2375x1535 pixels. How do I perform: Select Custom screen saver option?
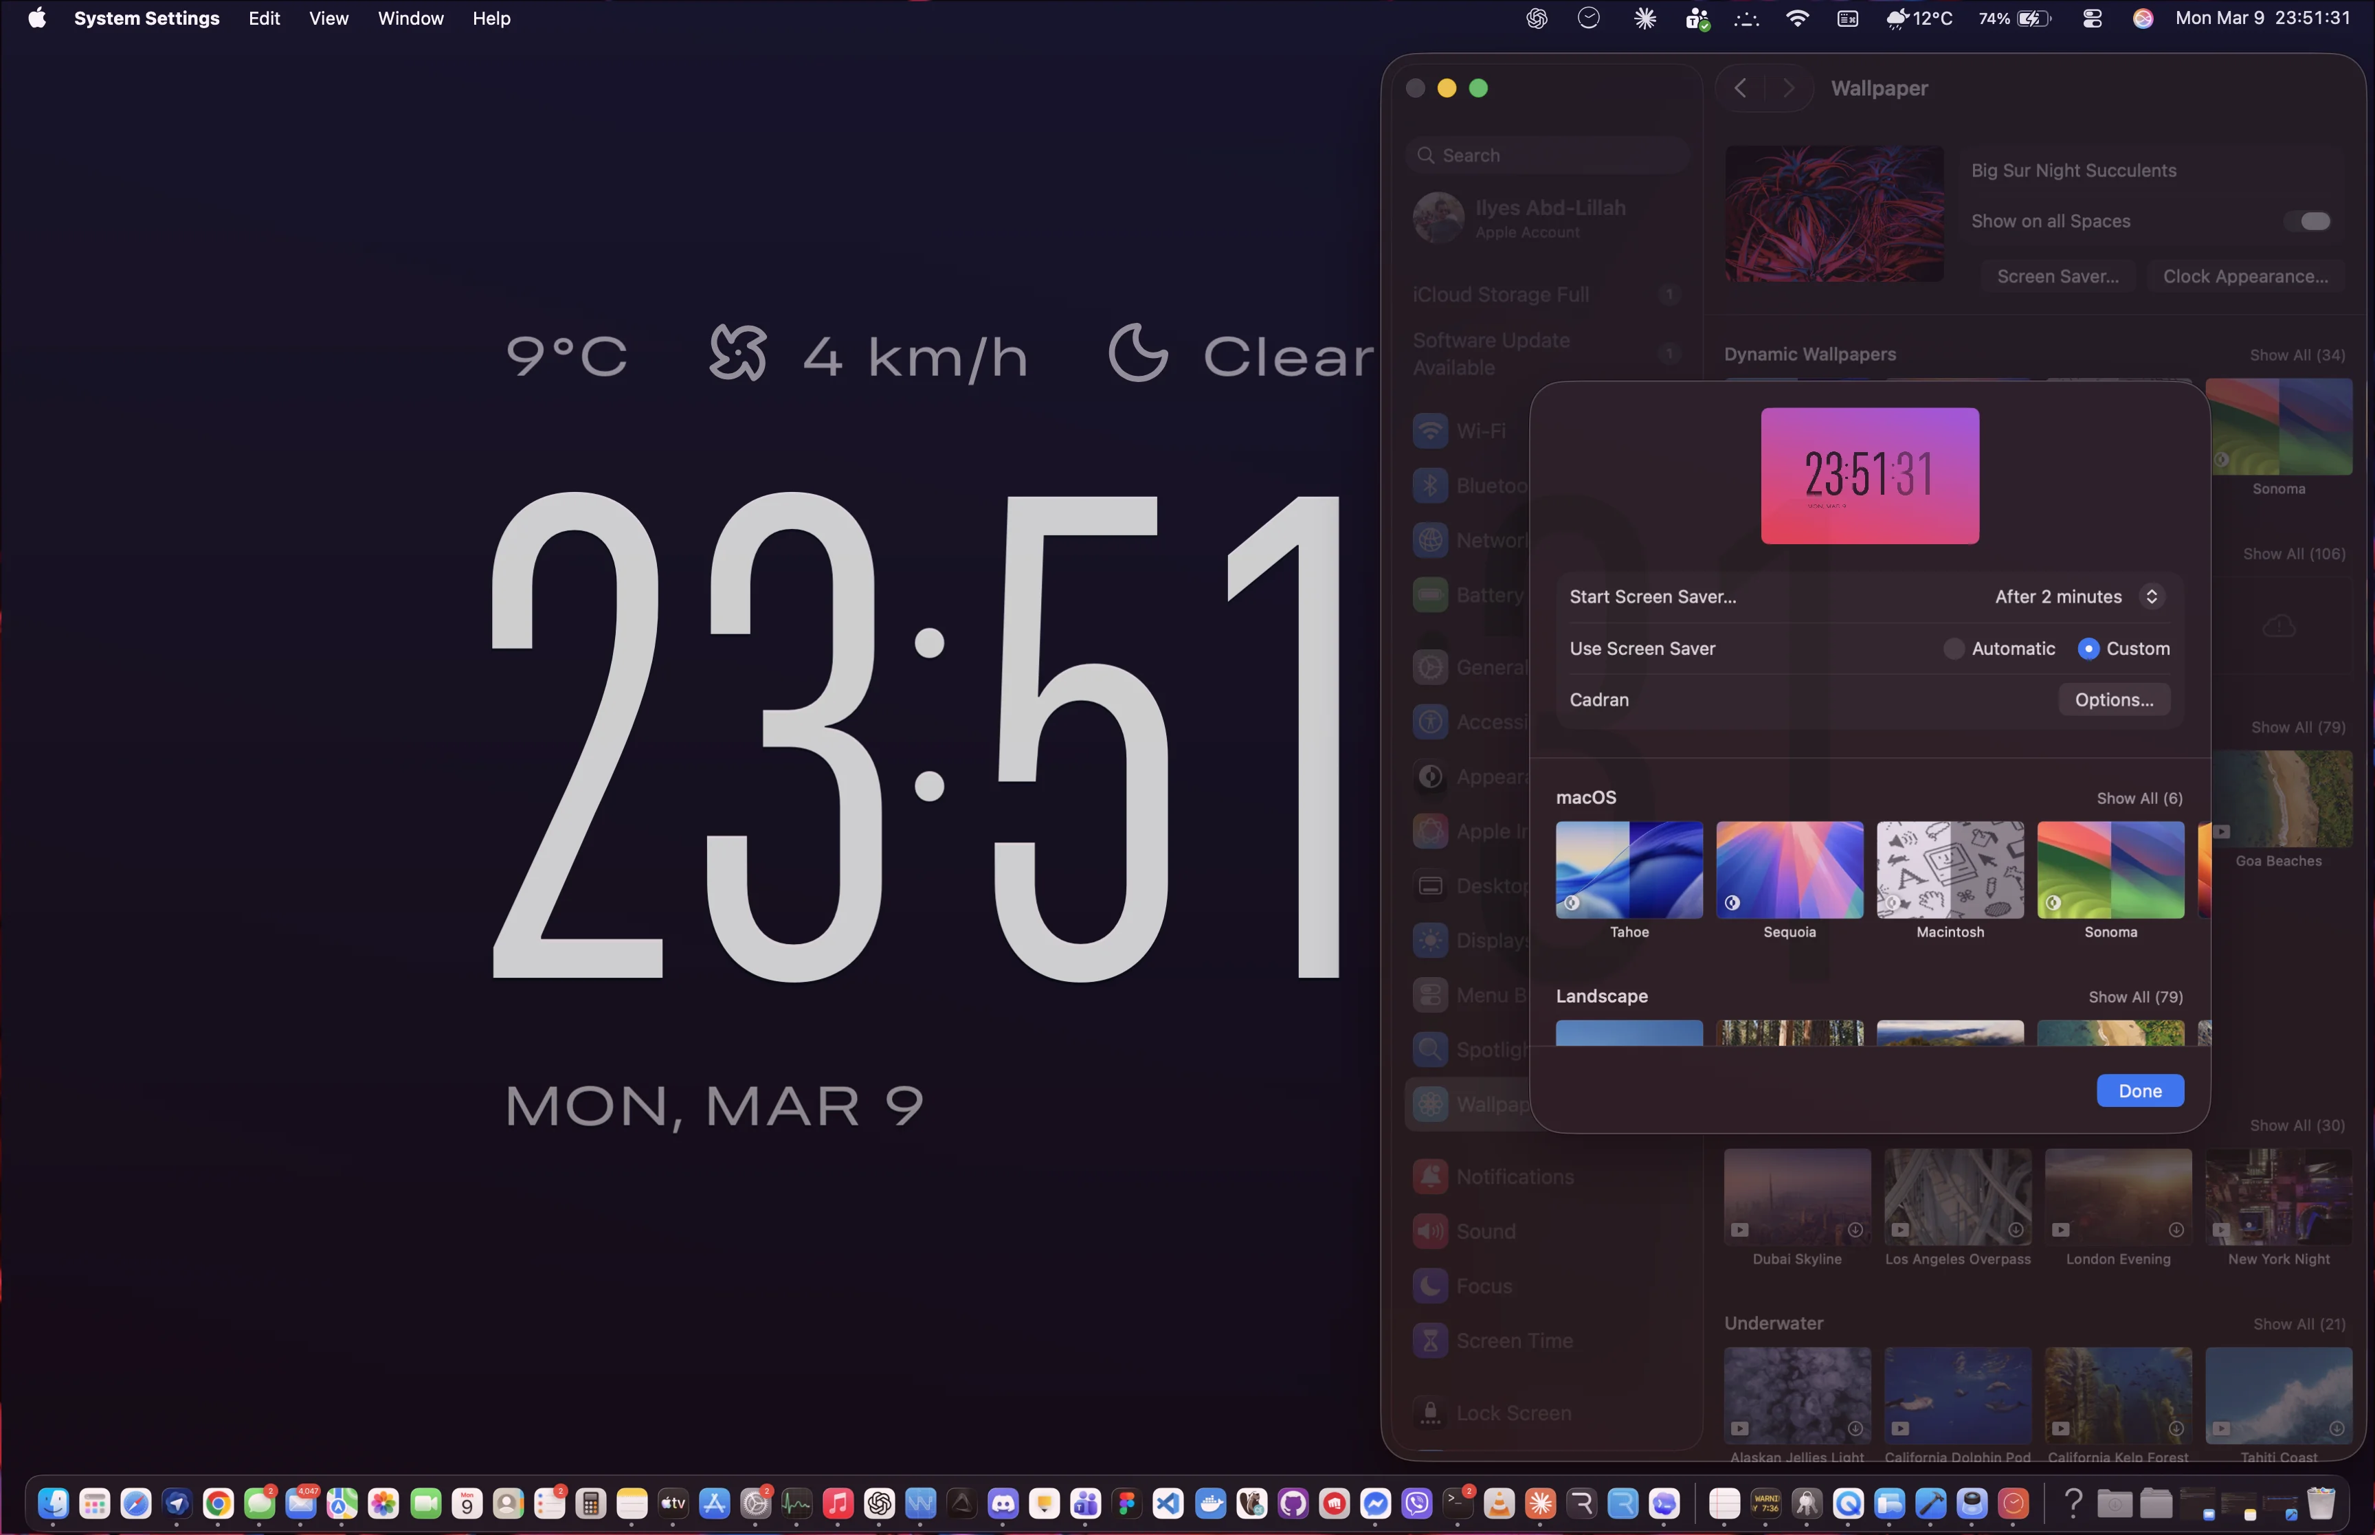coord(2089,649)
